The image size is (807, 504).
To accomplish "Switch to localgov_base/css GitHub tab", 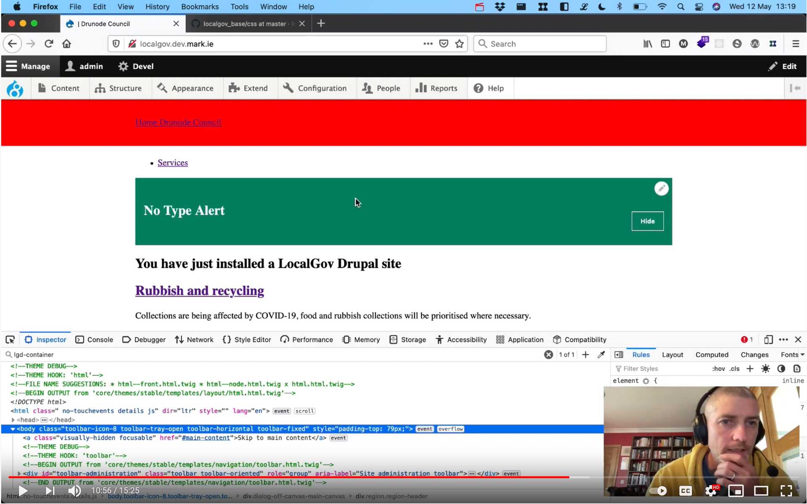I will (248, 24).
